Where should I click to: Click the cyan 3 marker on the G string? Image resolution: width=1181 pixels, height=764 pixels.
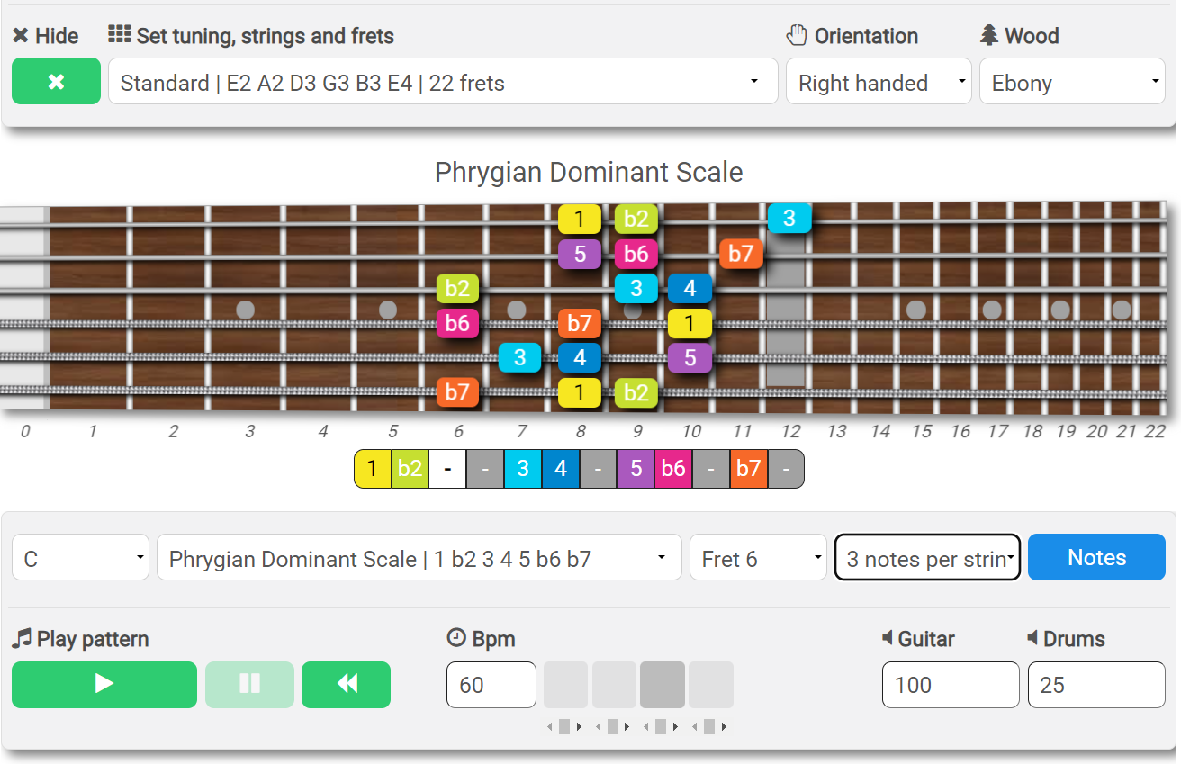[x=636, y=289]
